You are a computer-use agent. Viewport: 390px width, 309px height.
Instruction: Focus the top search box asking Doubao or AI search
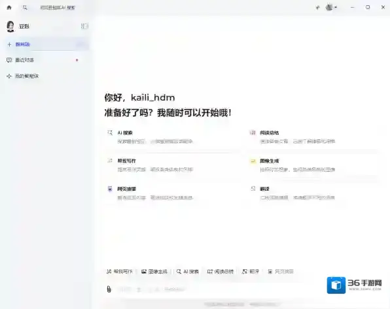[58, 8]
